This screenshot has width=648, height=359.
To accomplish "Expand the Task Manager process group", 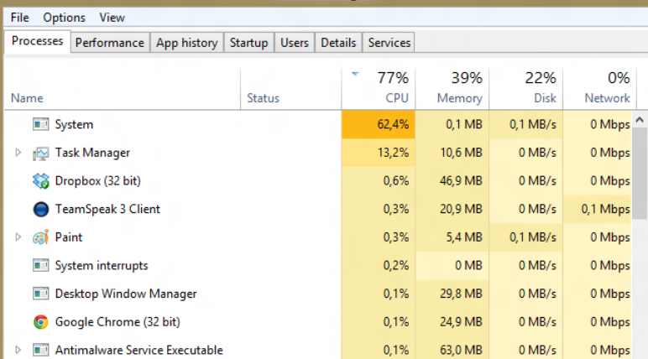I will [x=18, y=153].
